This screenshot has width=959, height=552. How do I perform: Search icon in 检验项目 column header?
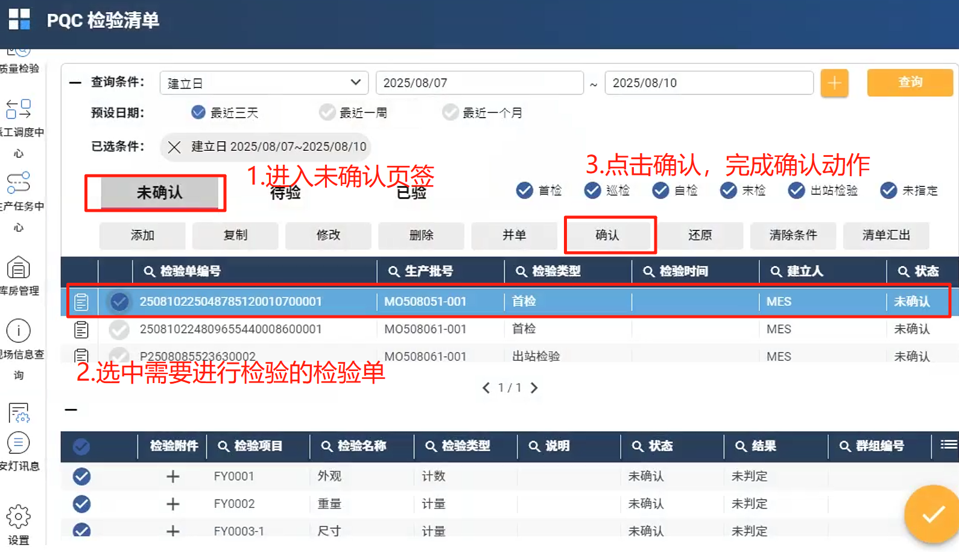point(223,446)
